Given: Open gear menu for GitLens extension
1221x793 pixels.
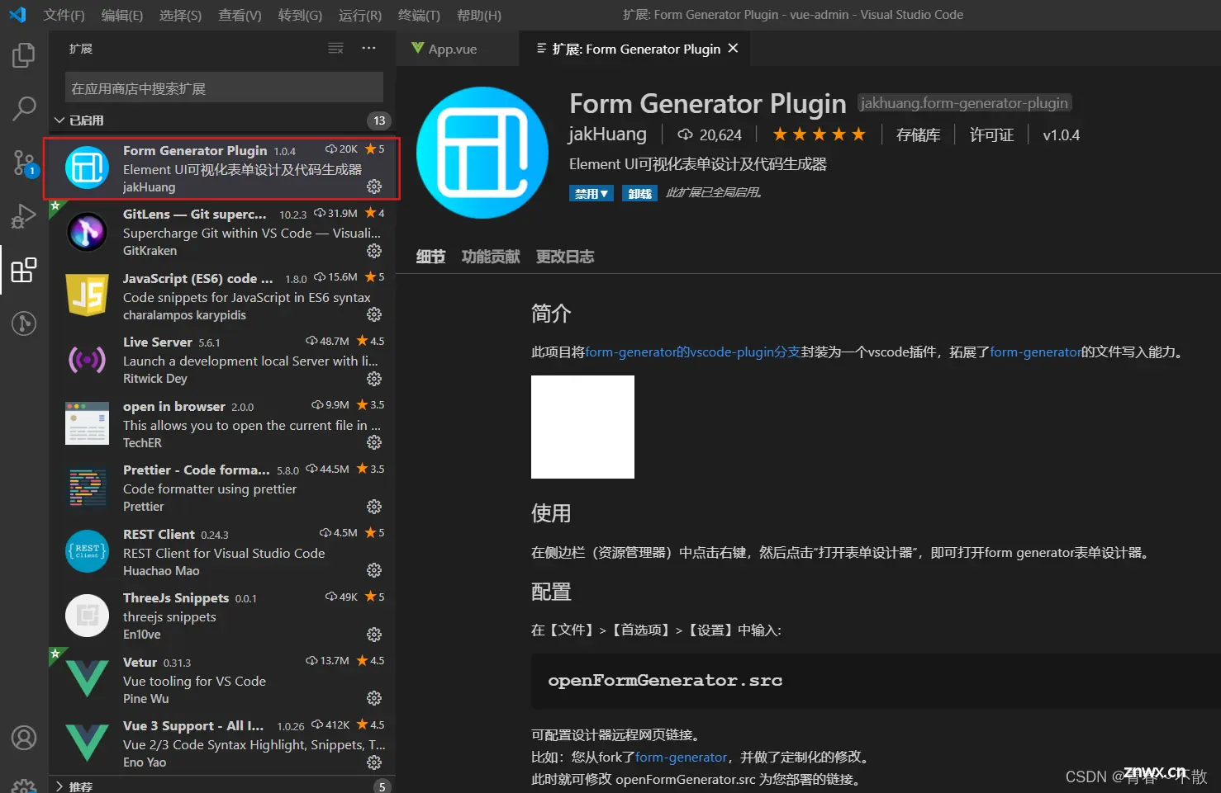Looking at the screenshot, I should click(x=374, y=250).
